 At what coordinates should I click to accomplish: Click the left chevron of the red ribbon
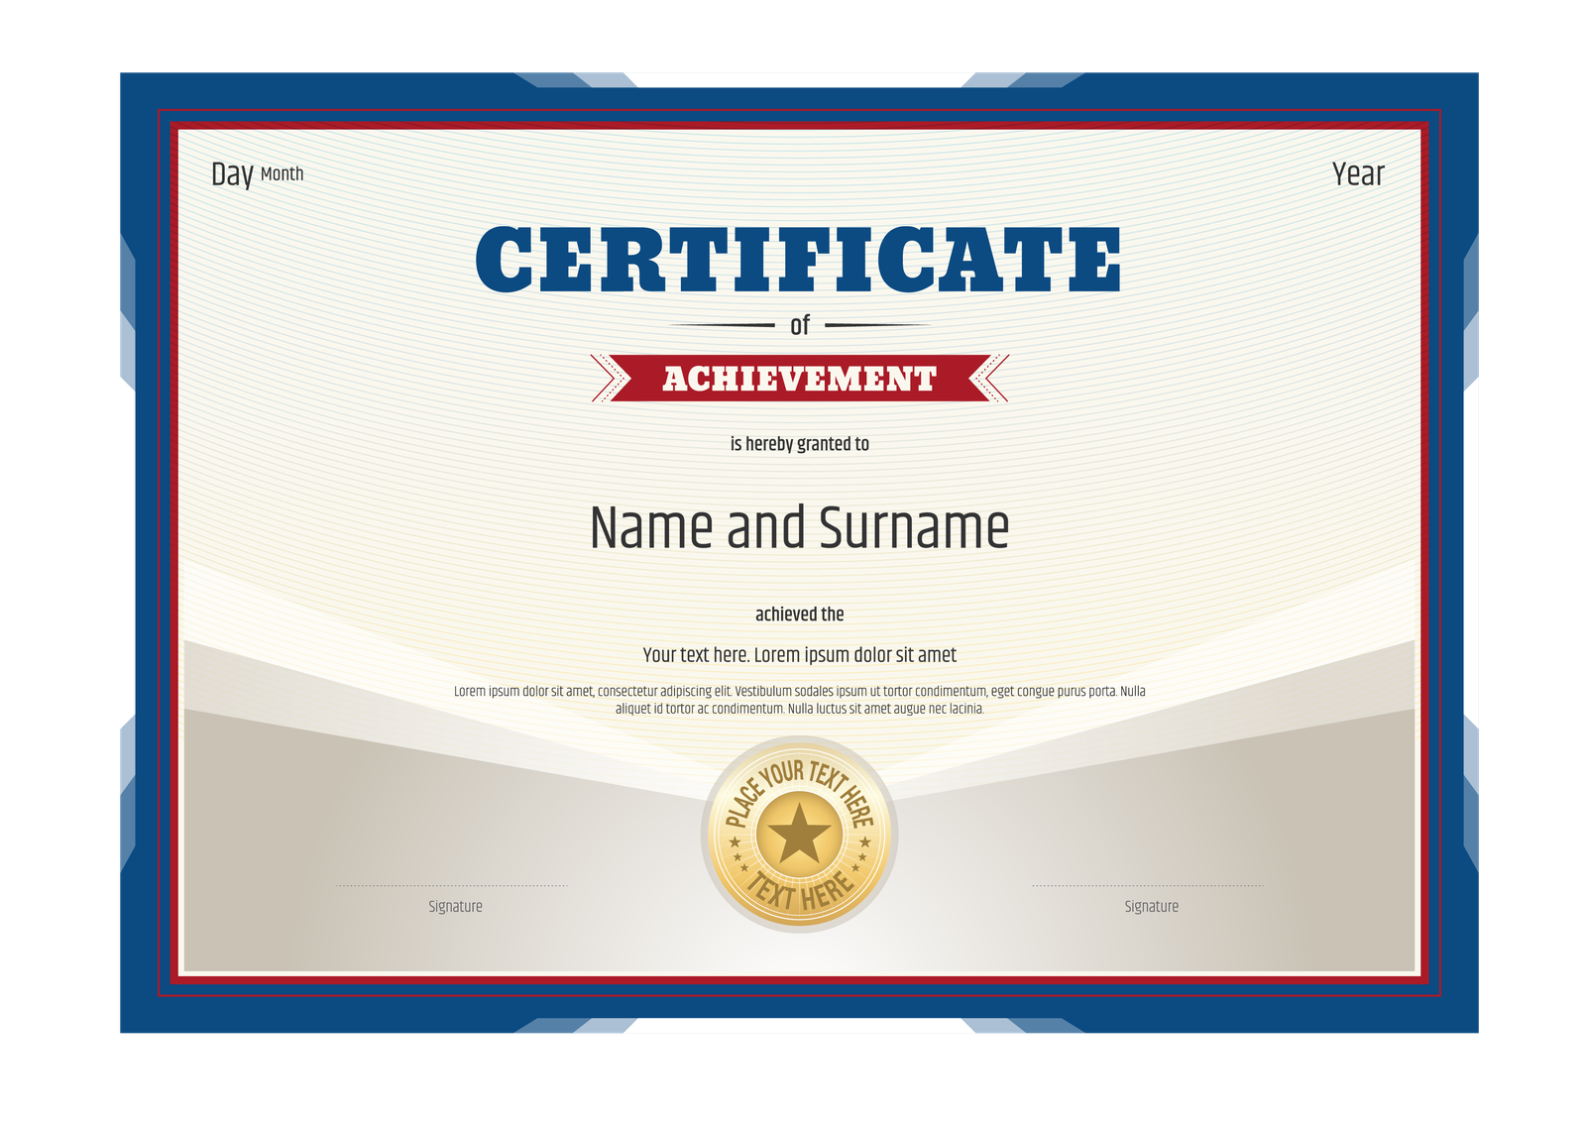609,378
